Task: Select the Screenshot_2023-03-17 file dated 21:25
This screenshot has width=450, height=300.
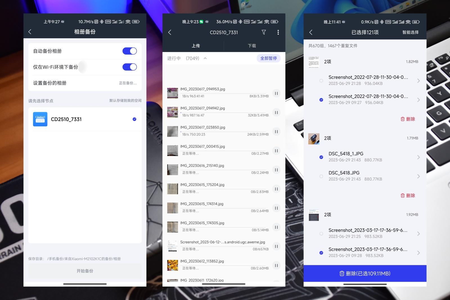Action: 321,234
